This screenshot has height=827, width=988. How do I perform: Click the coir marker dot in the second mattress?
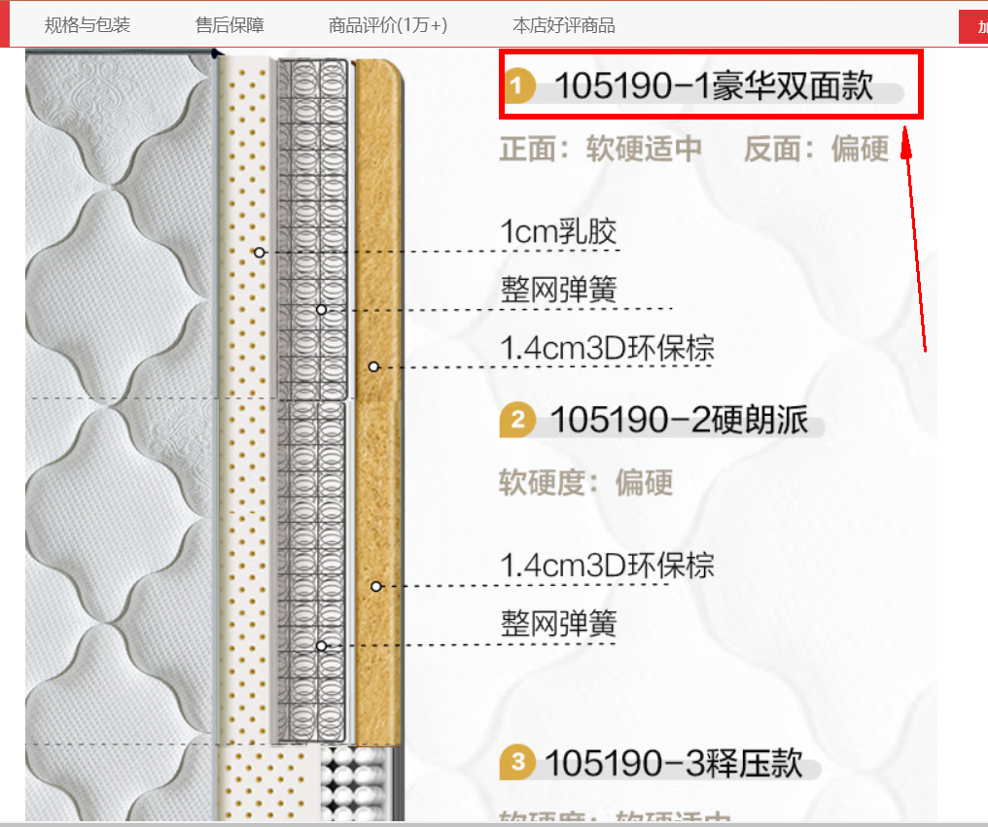pyautogui.click(x=376, y=587)
